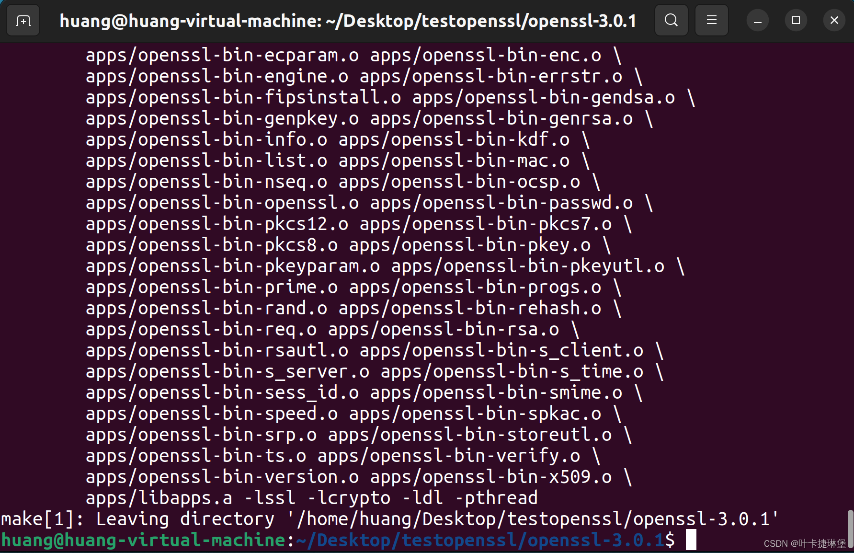Screen dimensions: 854x553
Task: Click the text apps/openssl-bin-rsa.o
Action: pos(444,330)
